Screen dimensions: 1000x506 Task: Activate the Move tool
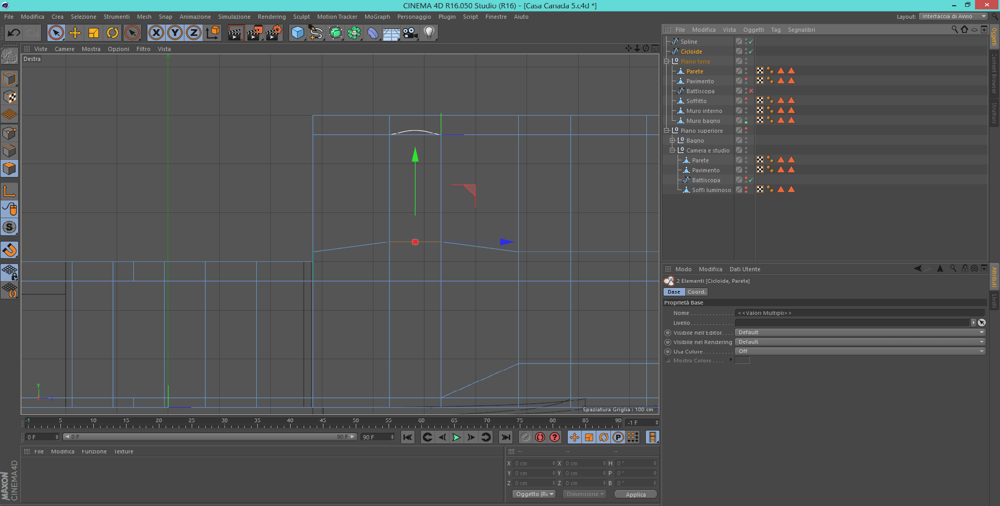pyautogui.click(x=75, y=33)
